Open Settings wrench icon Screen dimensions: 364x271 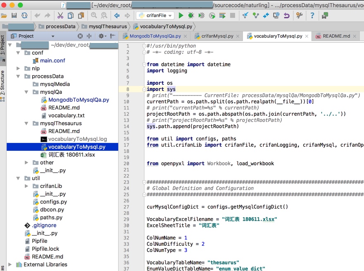(x=300, y=16)
